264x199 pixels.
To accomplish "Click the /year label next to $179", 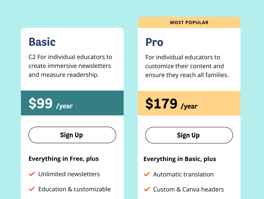I will [189, 106].
